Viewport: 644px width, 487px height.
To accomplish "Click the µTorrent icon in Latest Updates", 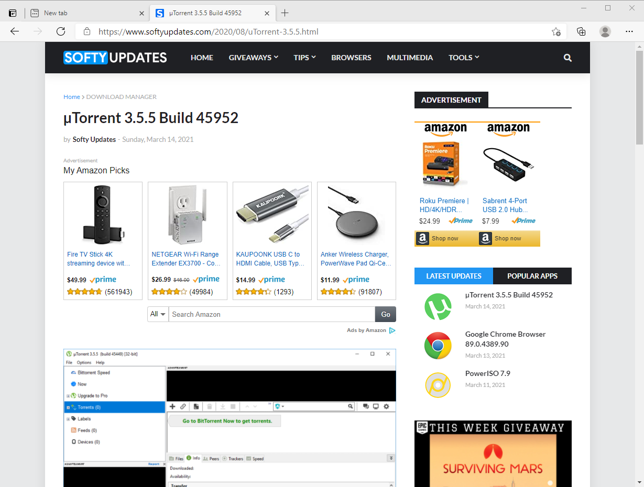I will pyautogui.click(x=438, y=307).
